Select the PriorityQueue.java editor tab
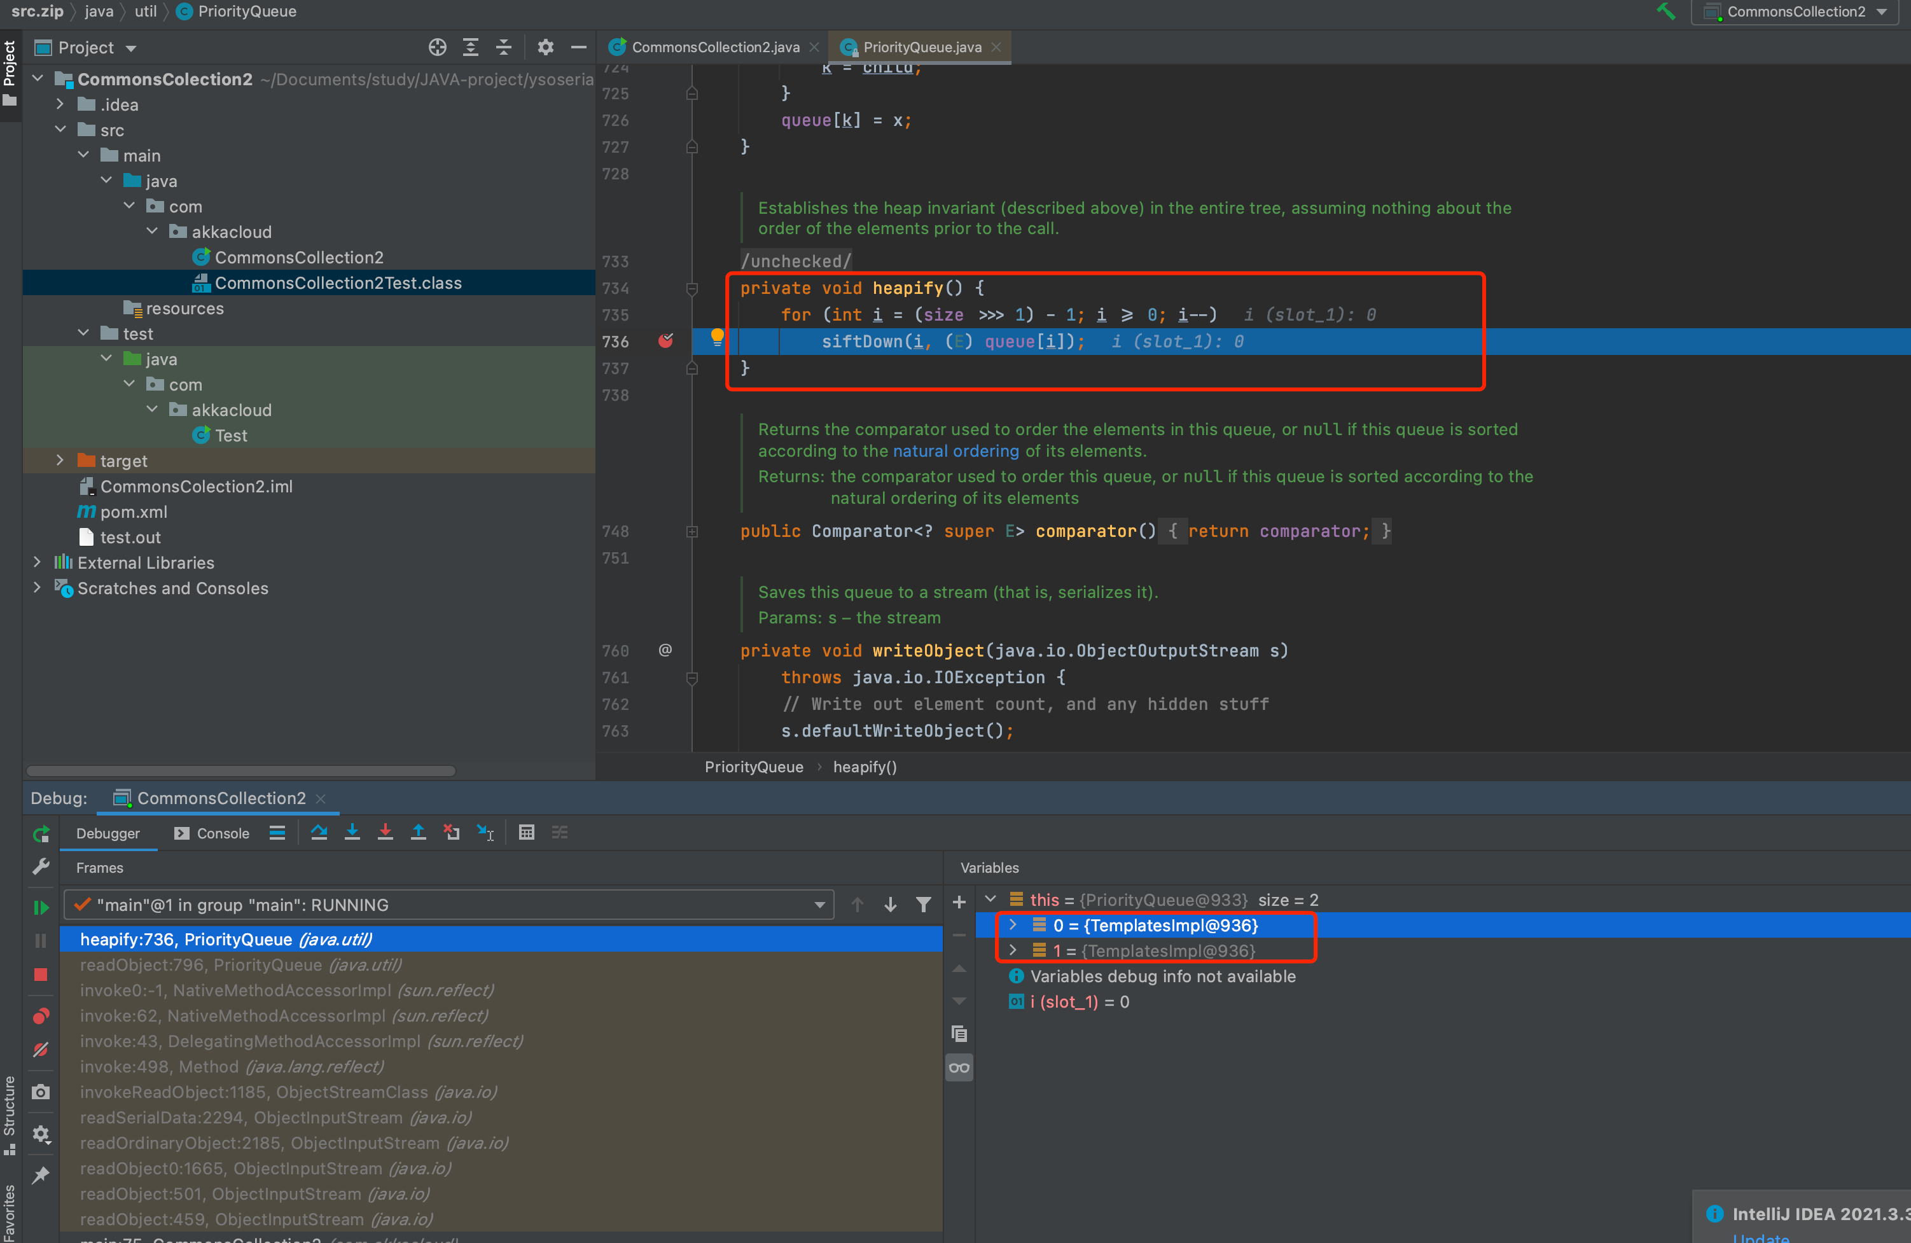This screenshot has width=1911, height=1243. [x=921, y=47]
